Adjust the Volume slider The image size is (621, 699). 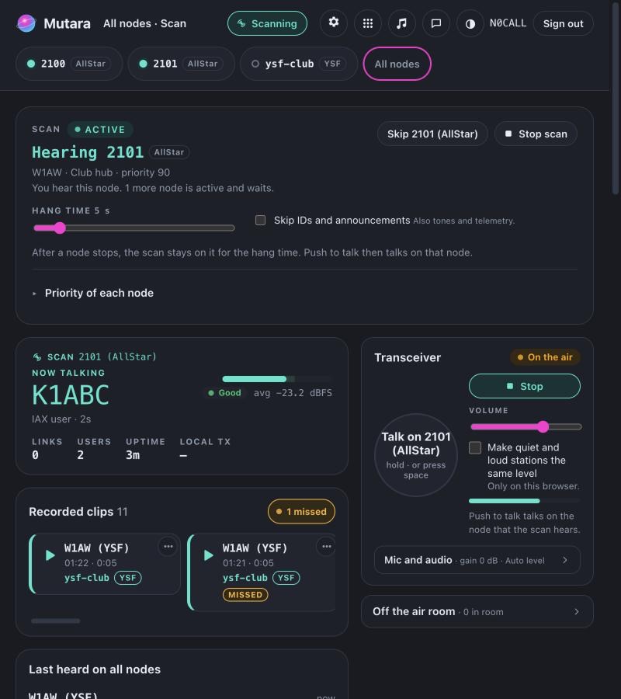click(x=526, y=426)
